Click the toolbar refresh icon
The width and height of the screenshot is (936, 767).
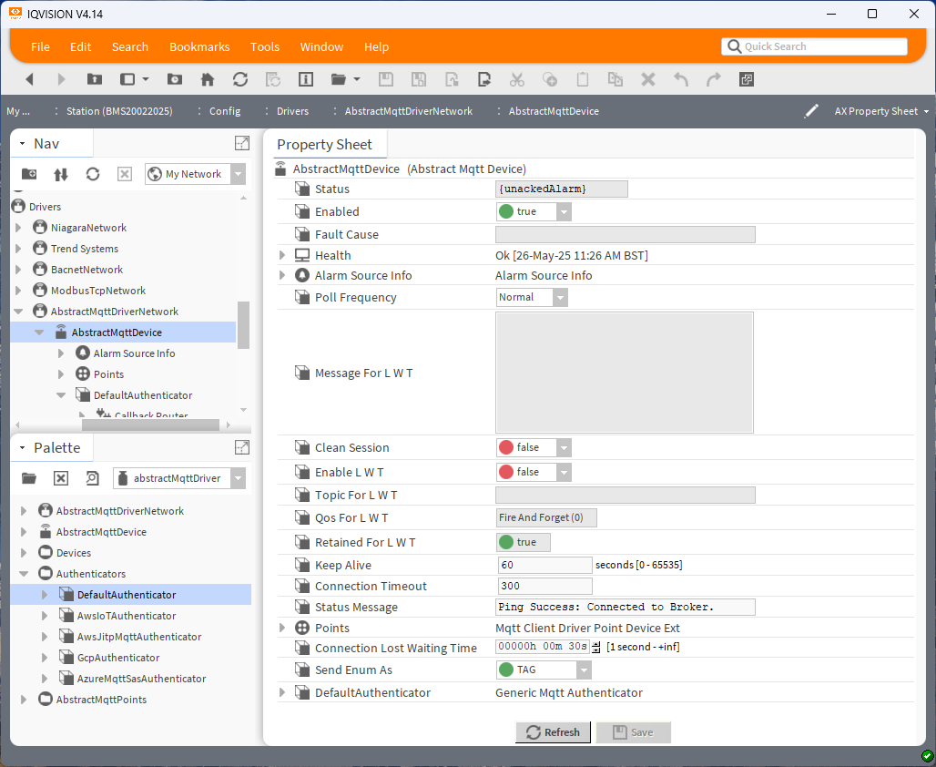(x=240, y=79)
